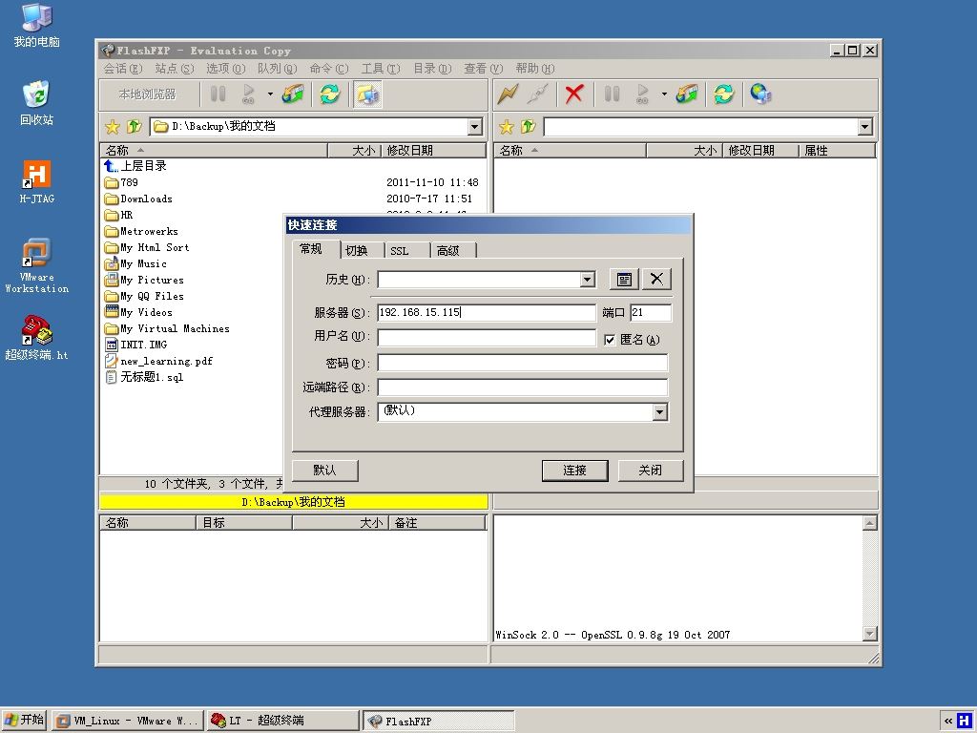Click the red X abort icon
The width and height of the screenshot is (977, 733).
tap(573, 94)
